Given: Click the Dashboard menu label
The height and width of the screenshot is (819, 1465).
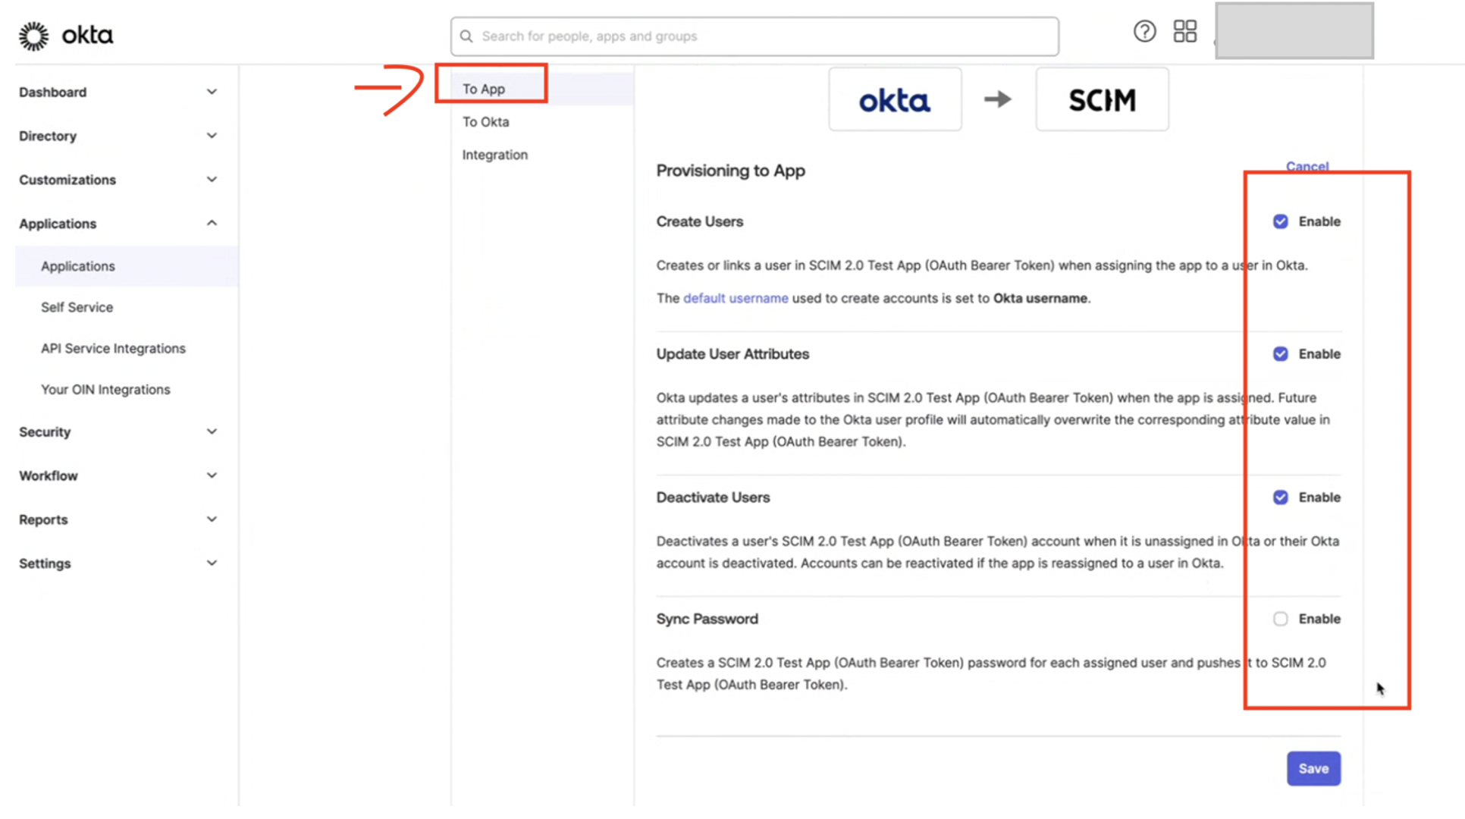Looking at the screenshot, I should point(53,93).
